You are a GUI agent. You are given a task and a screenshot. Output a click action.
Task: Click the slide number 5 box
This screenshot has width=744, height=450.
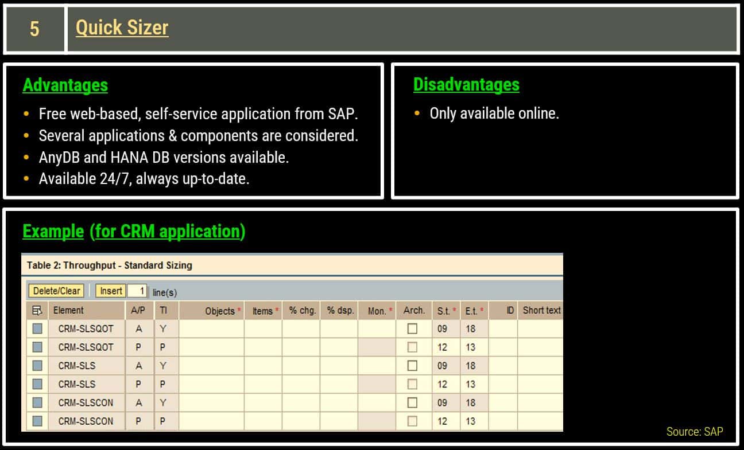(x=34, y=29)
